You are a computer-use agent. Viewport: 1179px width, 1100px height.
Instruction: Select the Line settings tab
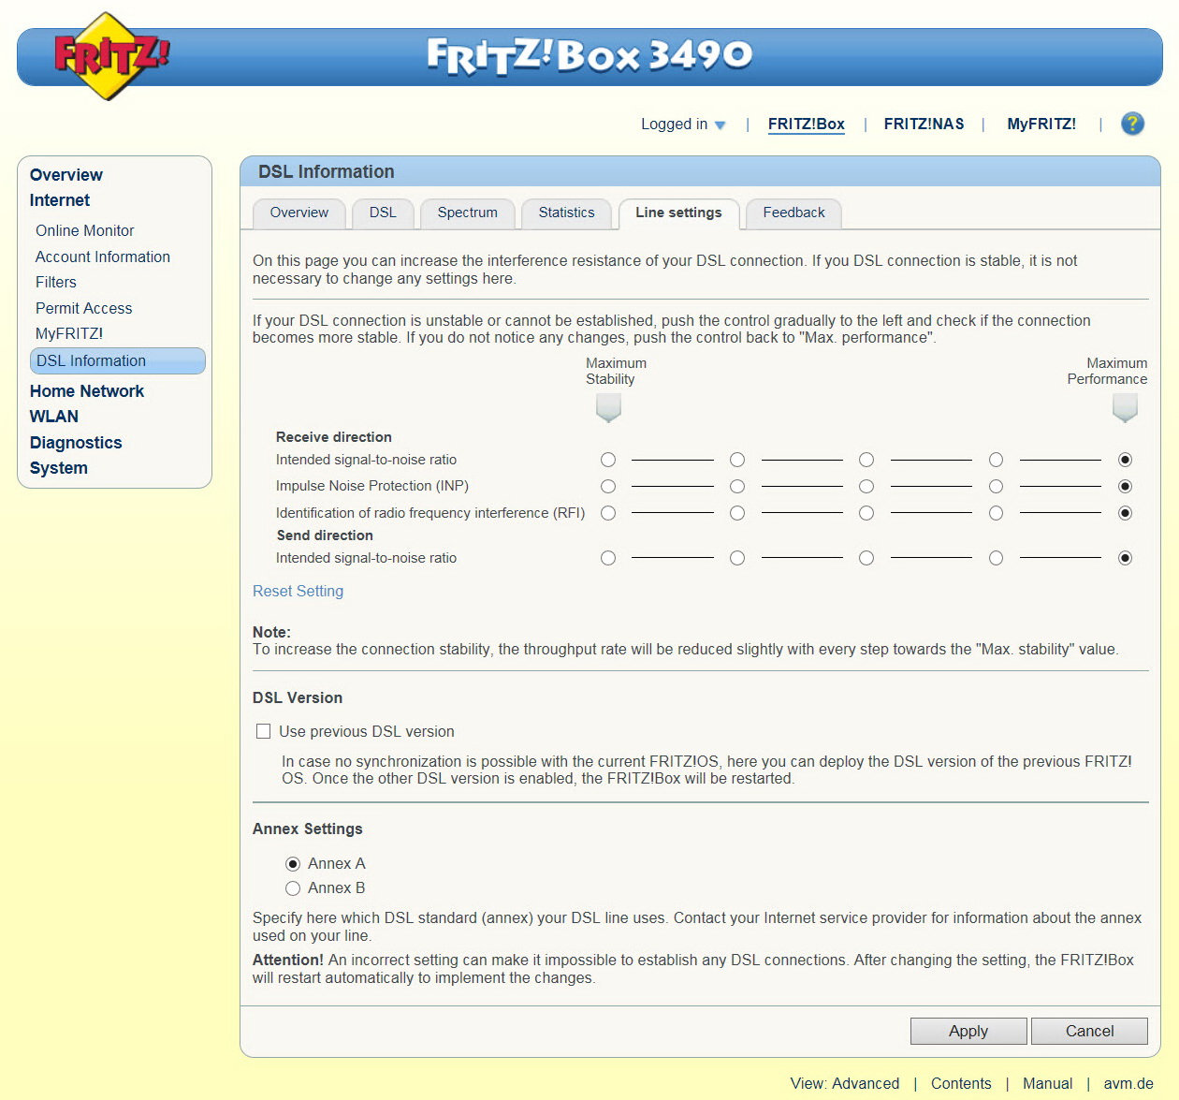click(678, 213)
